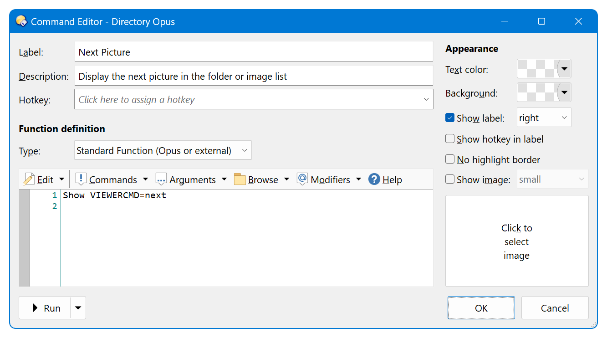607x338 pixels.
Task: Click the Commands exclamation bubble icon
Action: tap(81, 179)
